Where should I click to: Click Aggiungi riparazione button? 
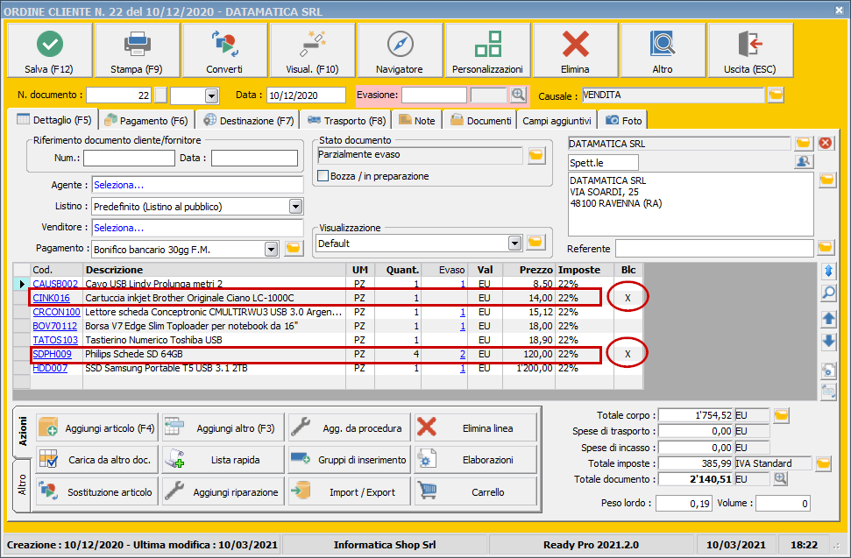(x=223, y=491)
